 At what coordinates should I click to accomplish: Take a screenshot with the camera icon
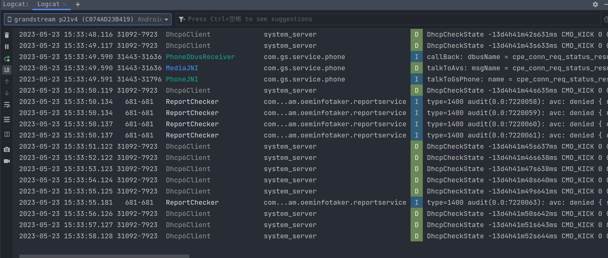[7, 149]
